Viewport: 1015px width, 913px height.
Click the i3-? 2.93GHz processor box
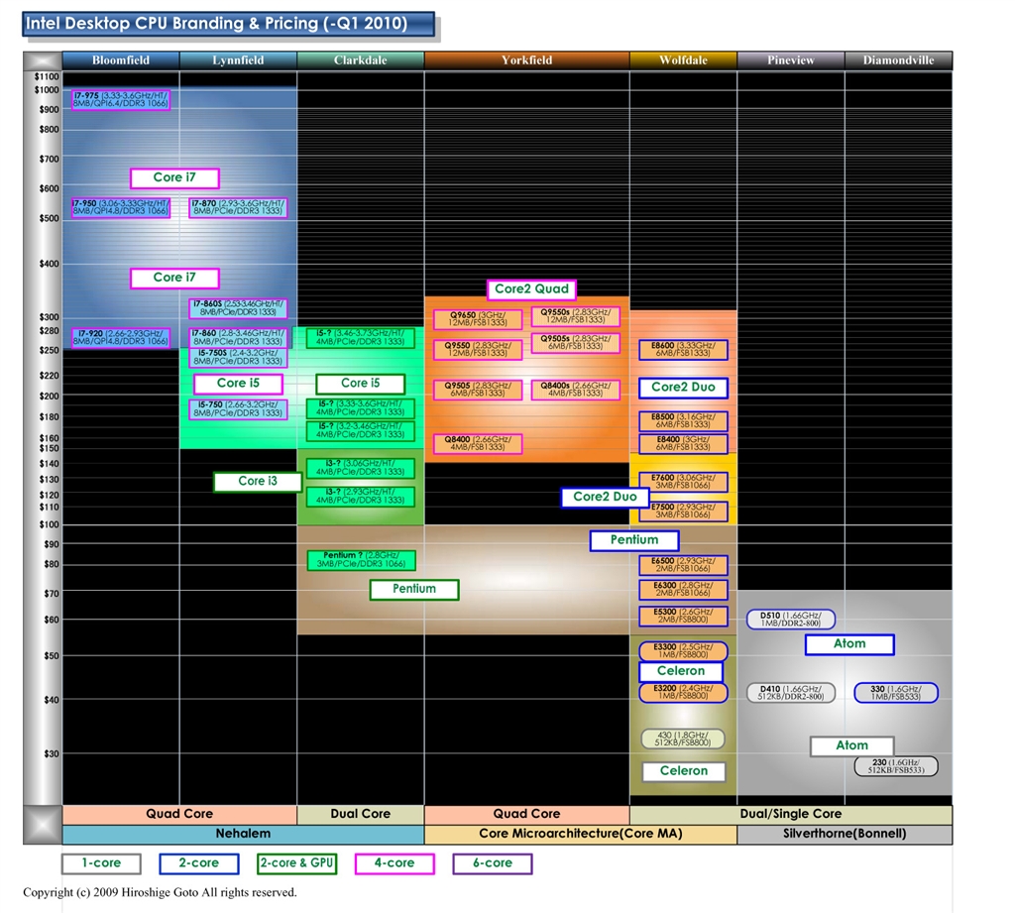[361, 497]
